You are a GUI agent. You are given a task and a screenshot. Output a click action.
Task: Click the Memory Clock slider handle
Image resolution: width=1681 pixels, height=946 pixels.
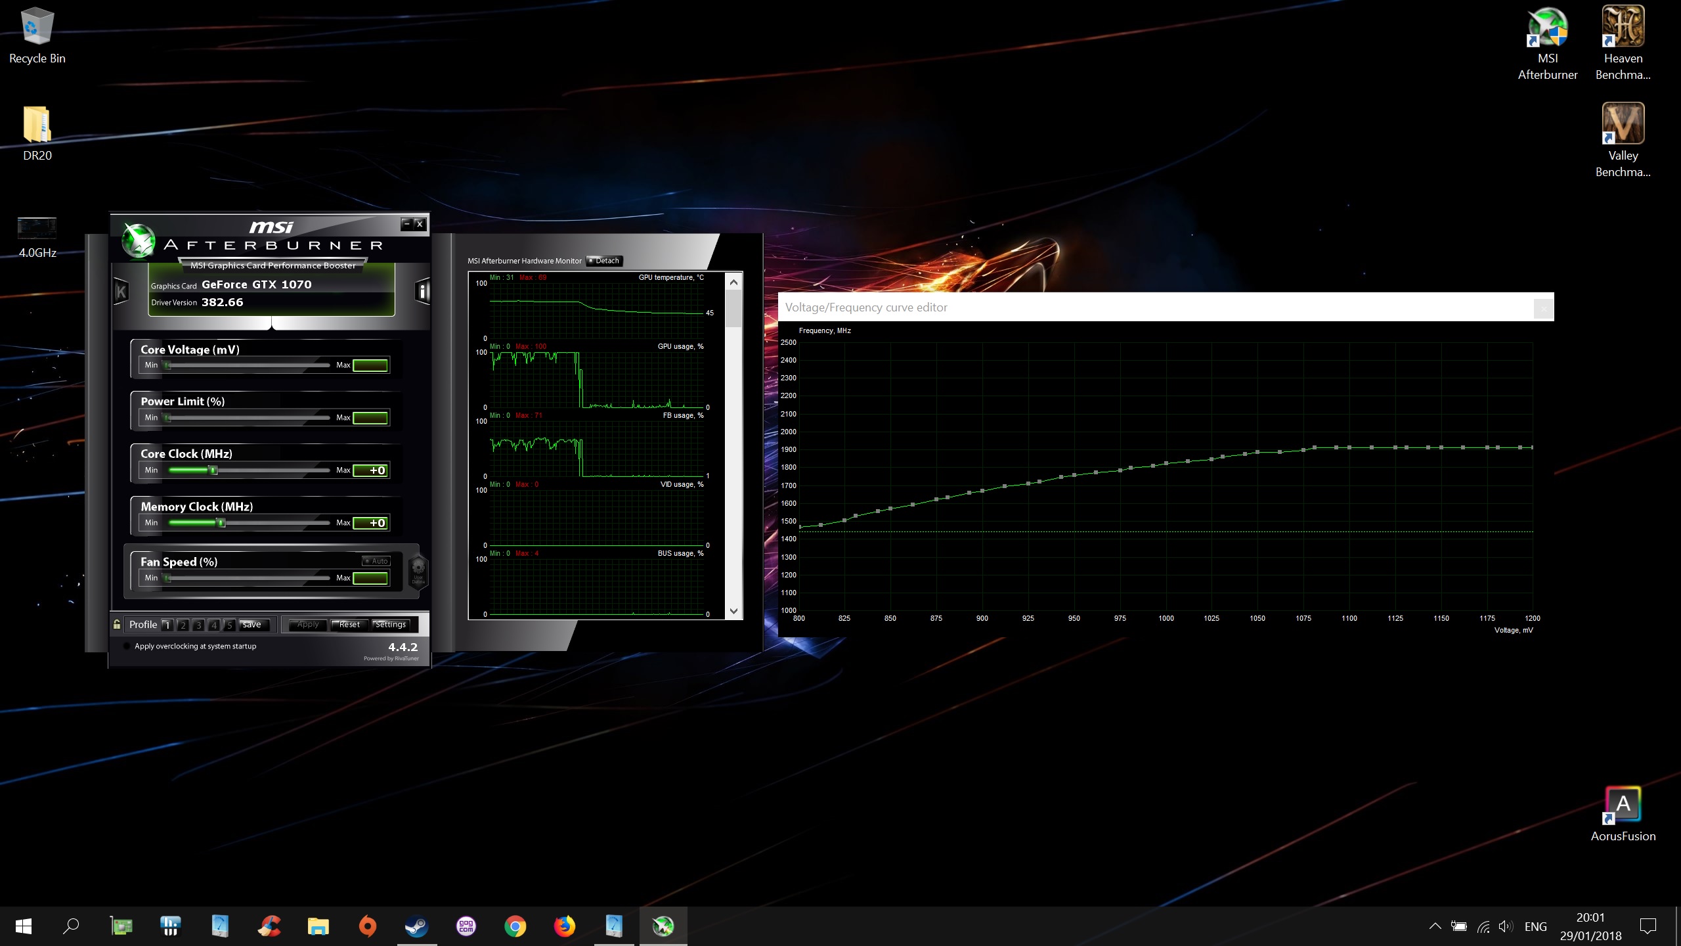pyautogui.click(x=221, y=523)
